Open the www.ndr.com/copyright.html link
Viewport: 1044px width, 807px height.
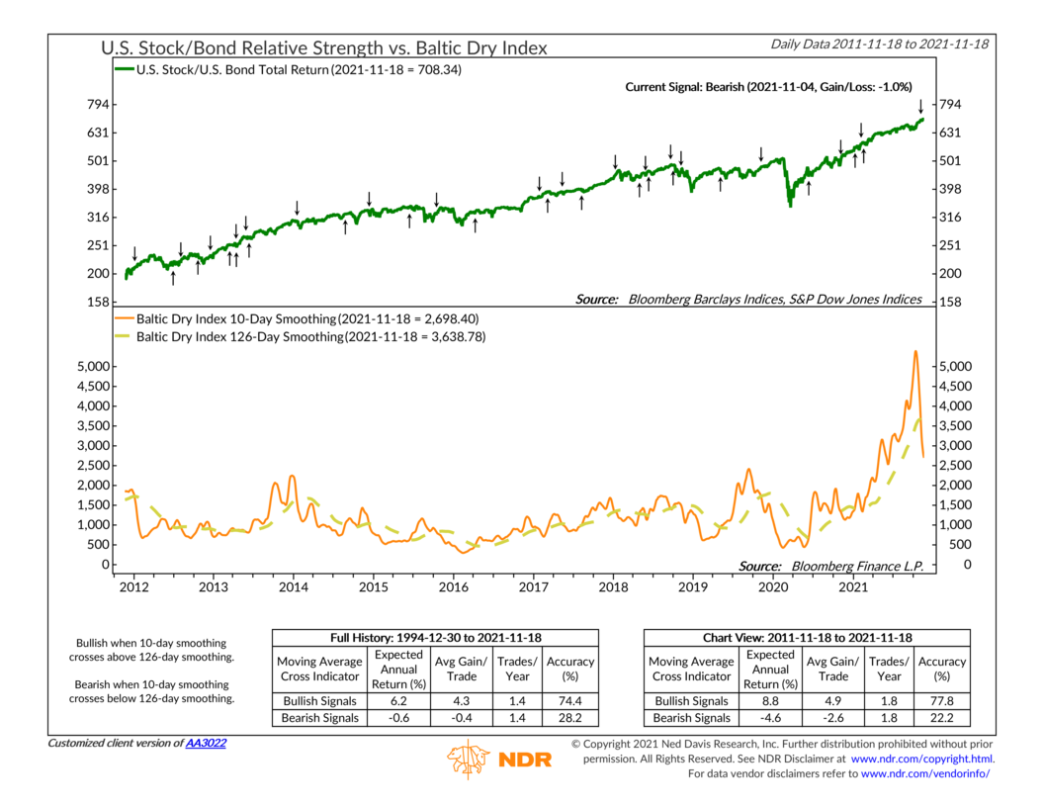point(921,759)
